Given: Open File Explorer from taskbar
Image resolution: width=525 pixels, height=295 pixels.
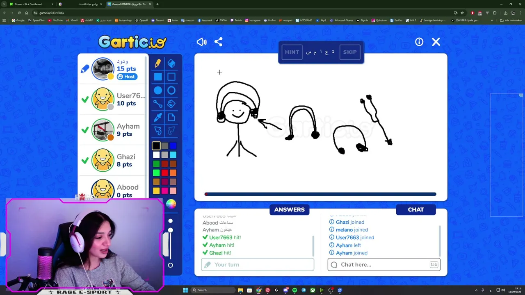Looking at the screenshot, I should coord(240,290).
